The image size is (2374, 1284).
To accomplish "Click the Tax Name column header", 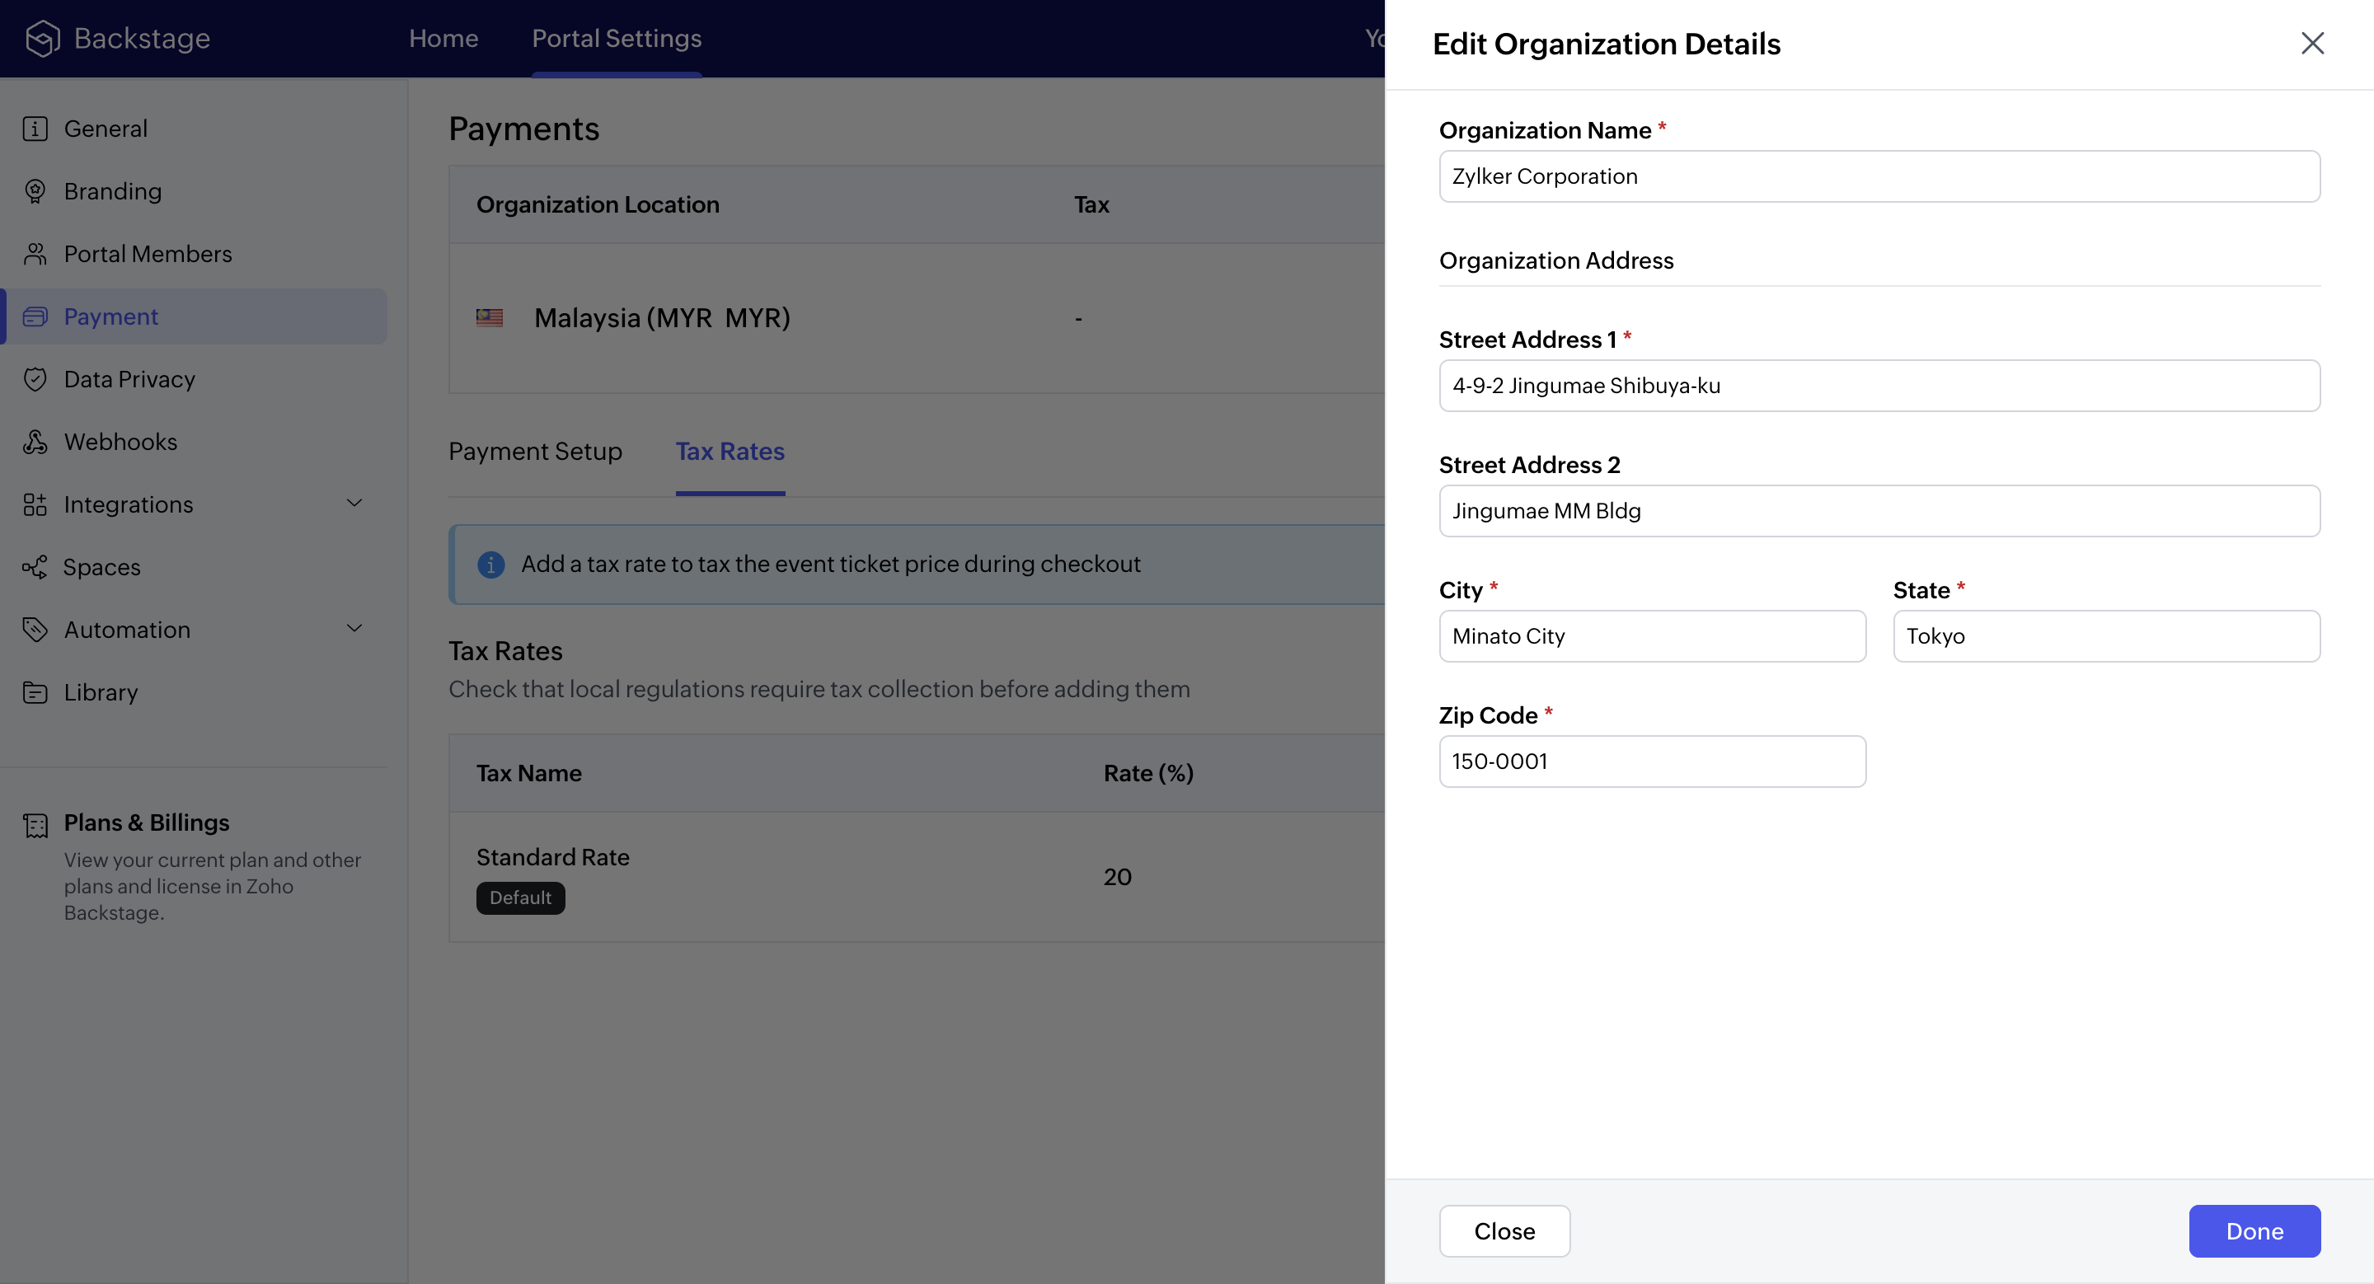I will tap(529, 772).
